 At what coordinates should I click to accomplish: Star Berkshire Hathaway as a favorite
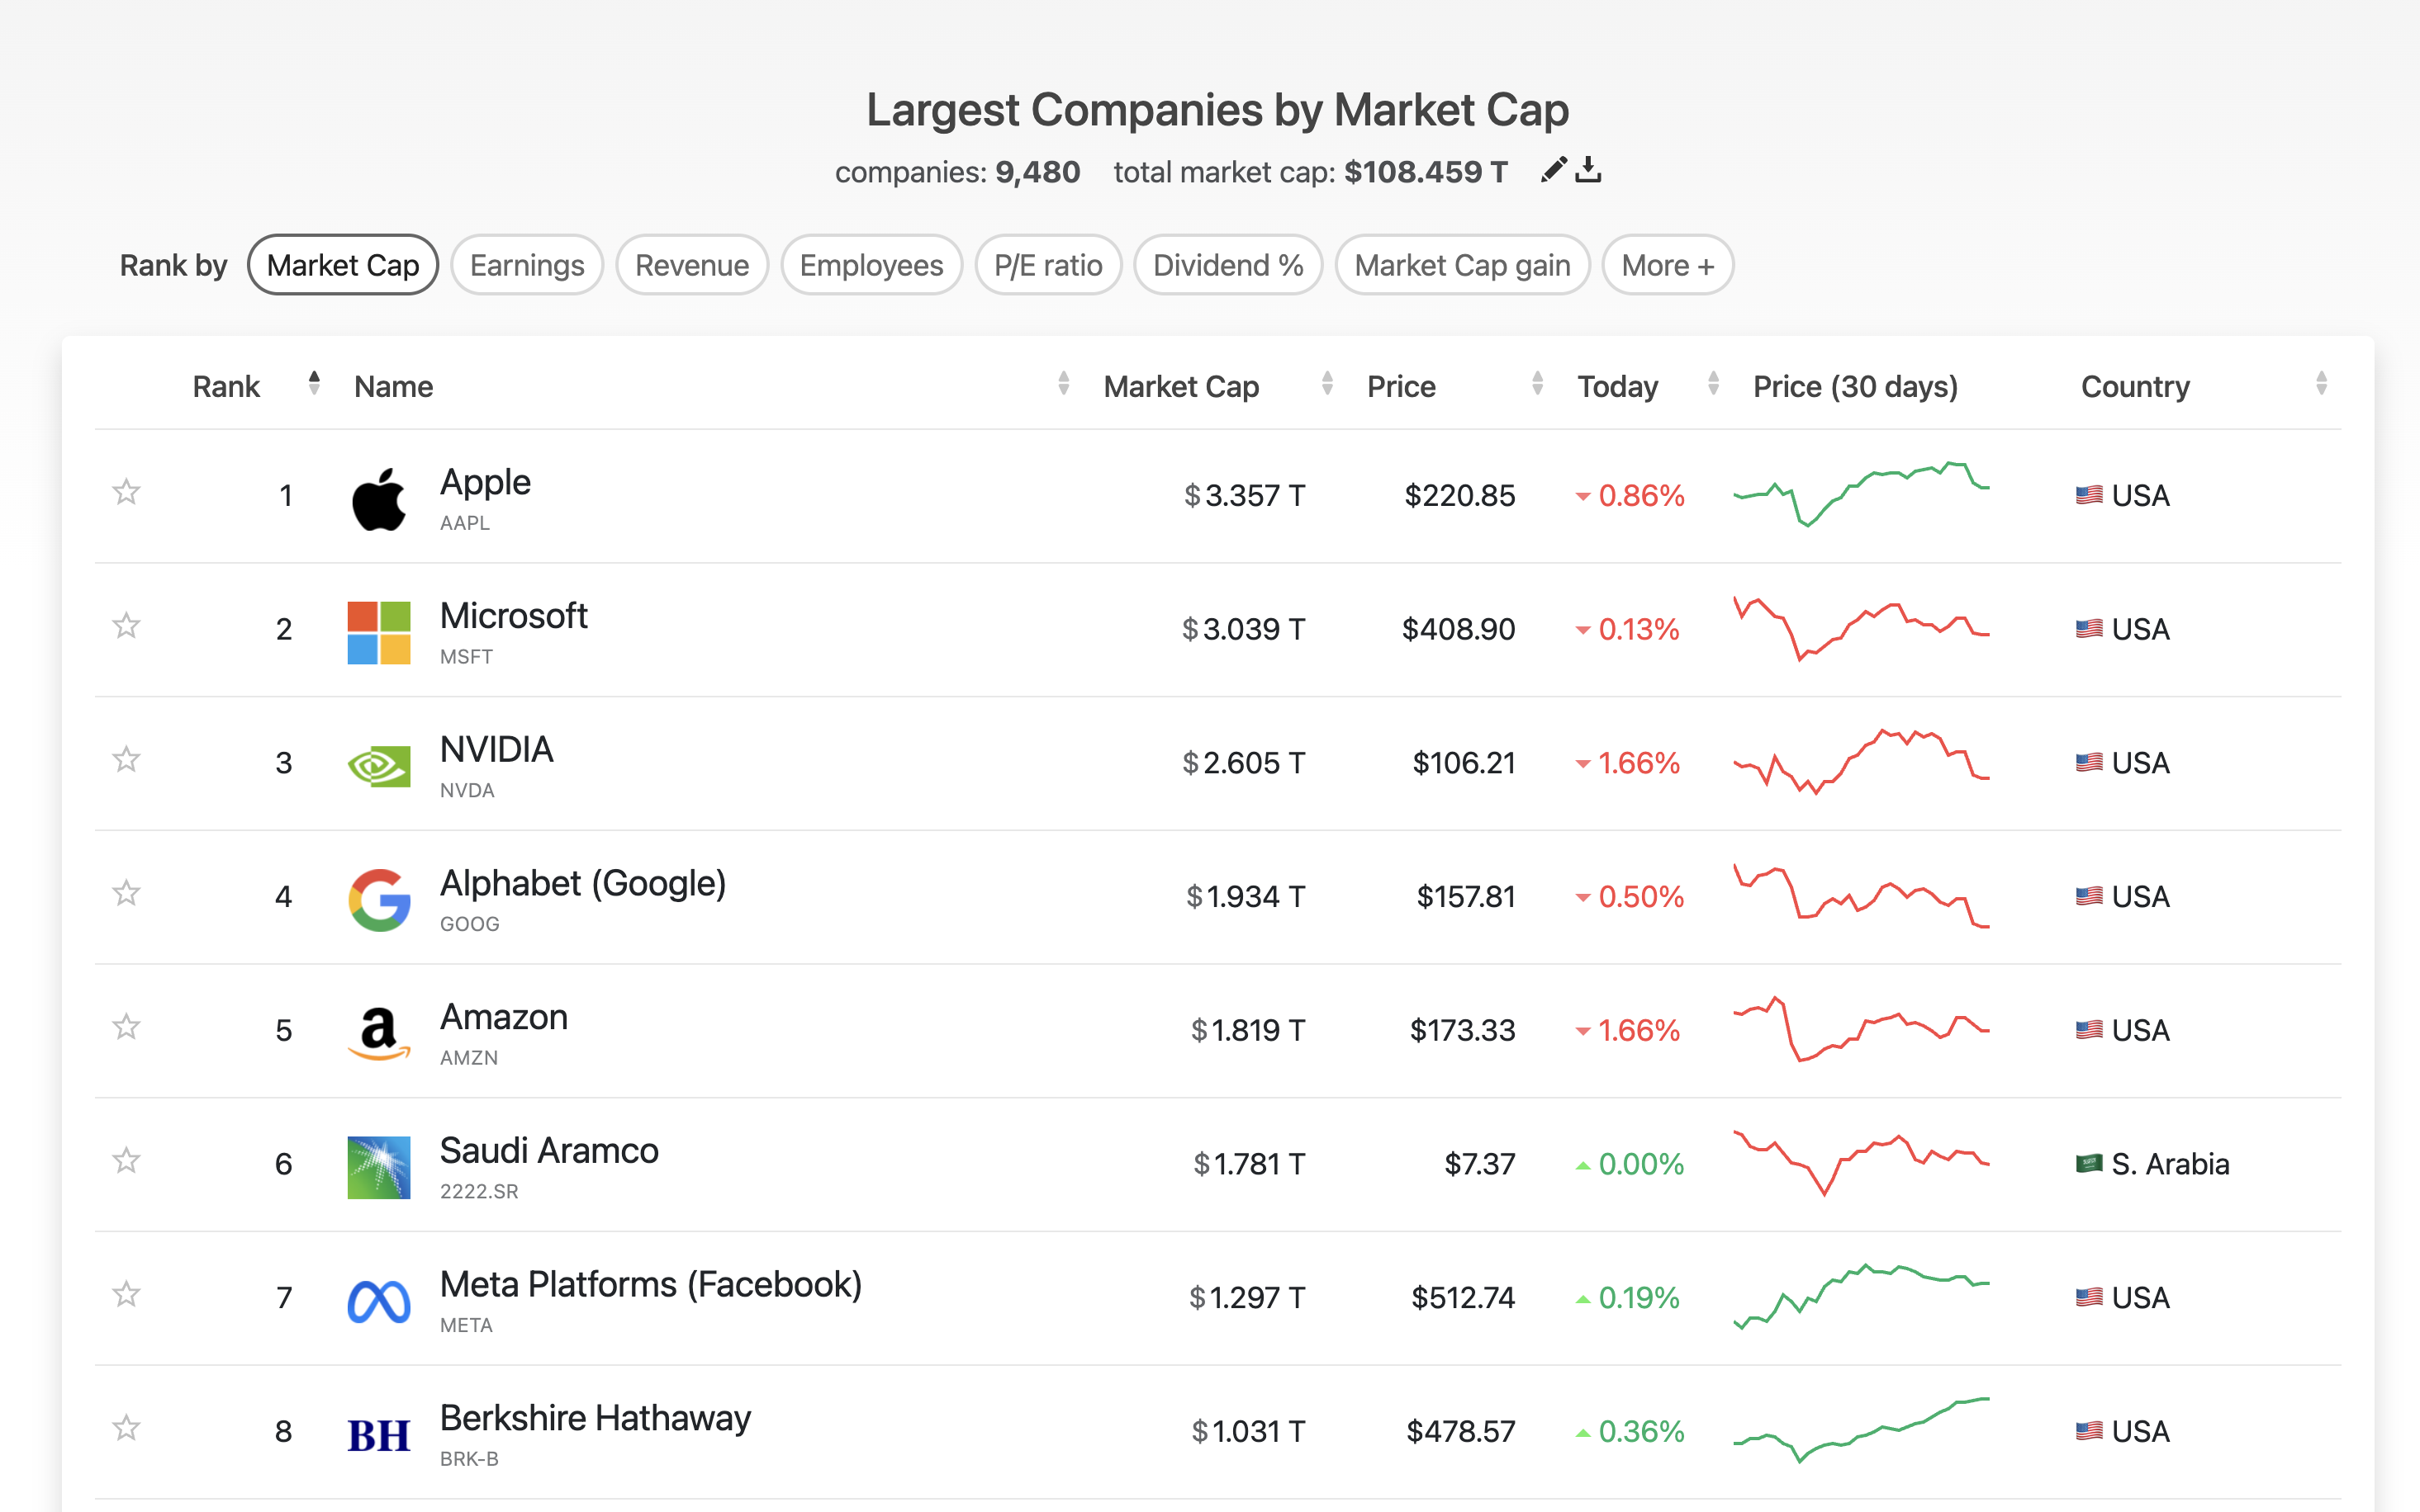point(126,1428)
